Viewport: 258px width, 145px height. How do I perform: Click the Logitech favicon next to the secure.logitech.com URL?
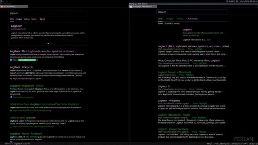click(x=11, y=60)
